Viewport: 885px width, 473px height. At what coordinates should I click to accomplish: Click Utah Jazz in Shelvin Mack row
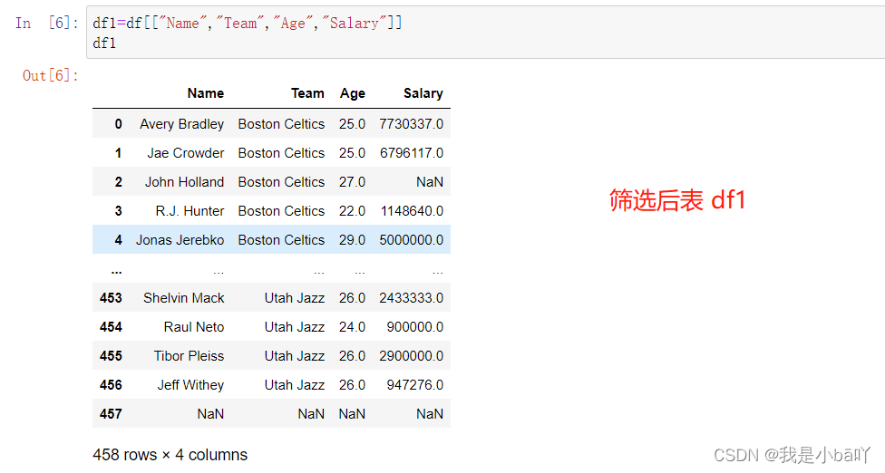(x=295, y=298)
